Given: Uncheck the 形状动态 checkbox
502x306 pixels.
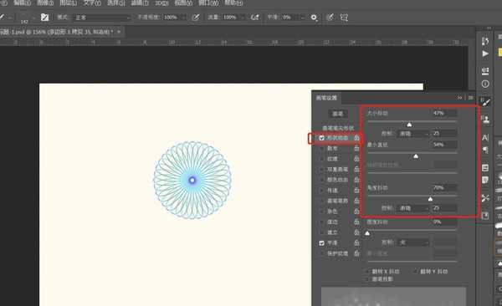Looking at the screenshot, I should (321, 138).
